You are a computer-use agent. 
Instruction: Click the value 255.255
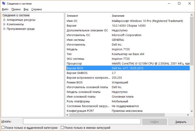117,78
